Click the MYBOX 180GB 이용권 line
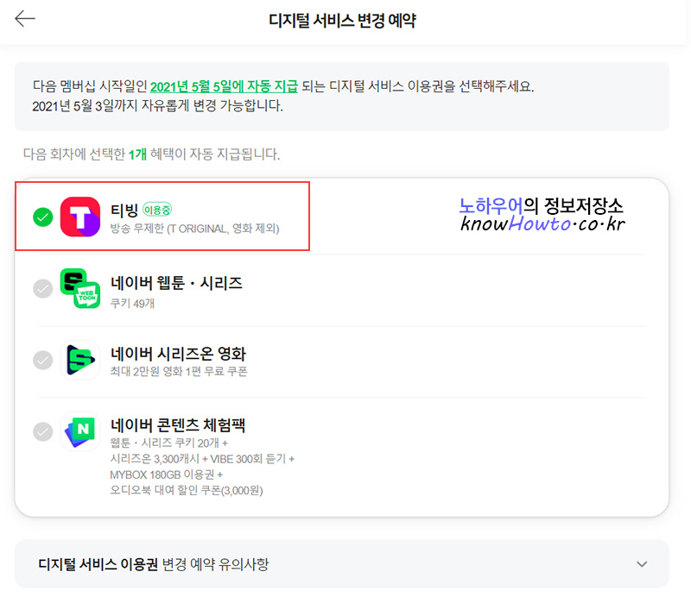The height and width of the screenshot is (616, 691). [x=166, y=475]
